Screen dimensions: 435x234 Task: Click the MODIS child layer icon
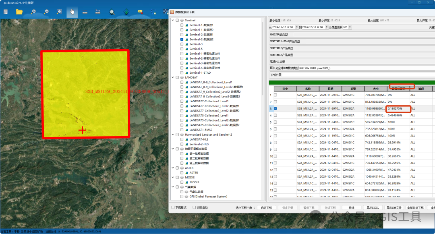click(187, 182)
